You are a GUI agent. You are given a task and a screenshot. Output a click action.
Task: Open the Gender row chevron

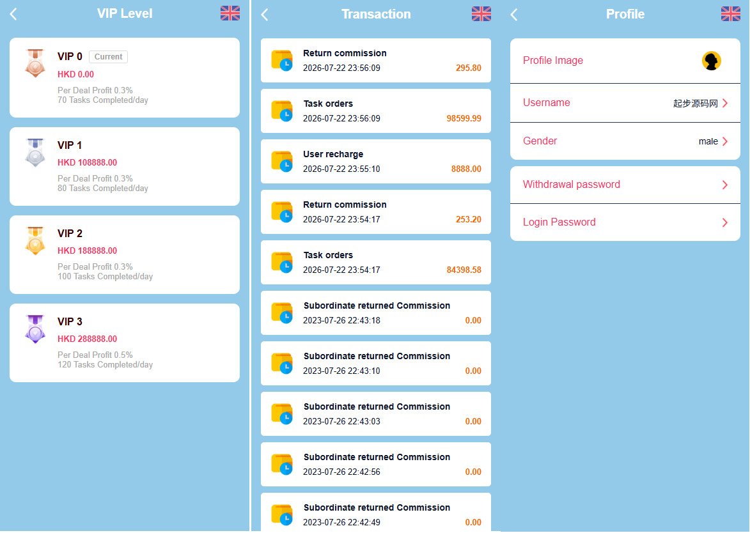tap(725, 141)
